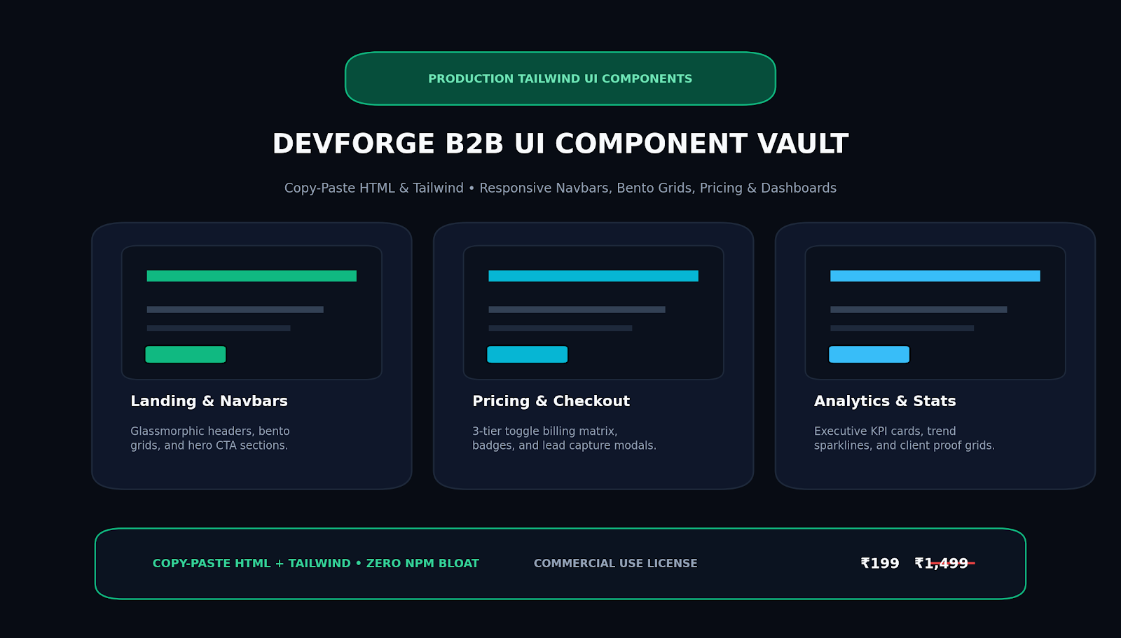Open the Analytics & Stats preview thumbnail
The width and height of the screenshot is (1121, 638).
pyautogui.click(x=935, y=312)
